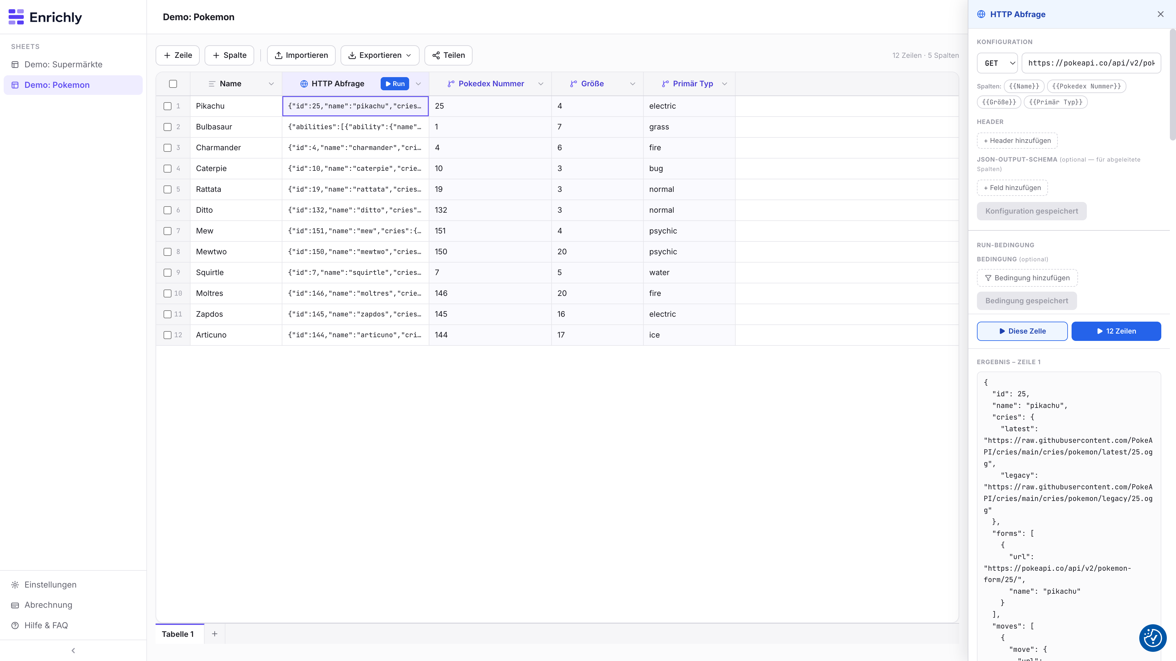Screen dimensions: 1176x661
Task: Insert the {{Pokedex Nummer}} placeholder chip
Action: [x=1087, y=86]
